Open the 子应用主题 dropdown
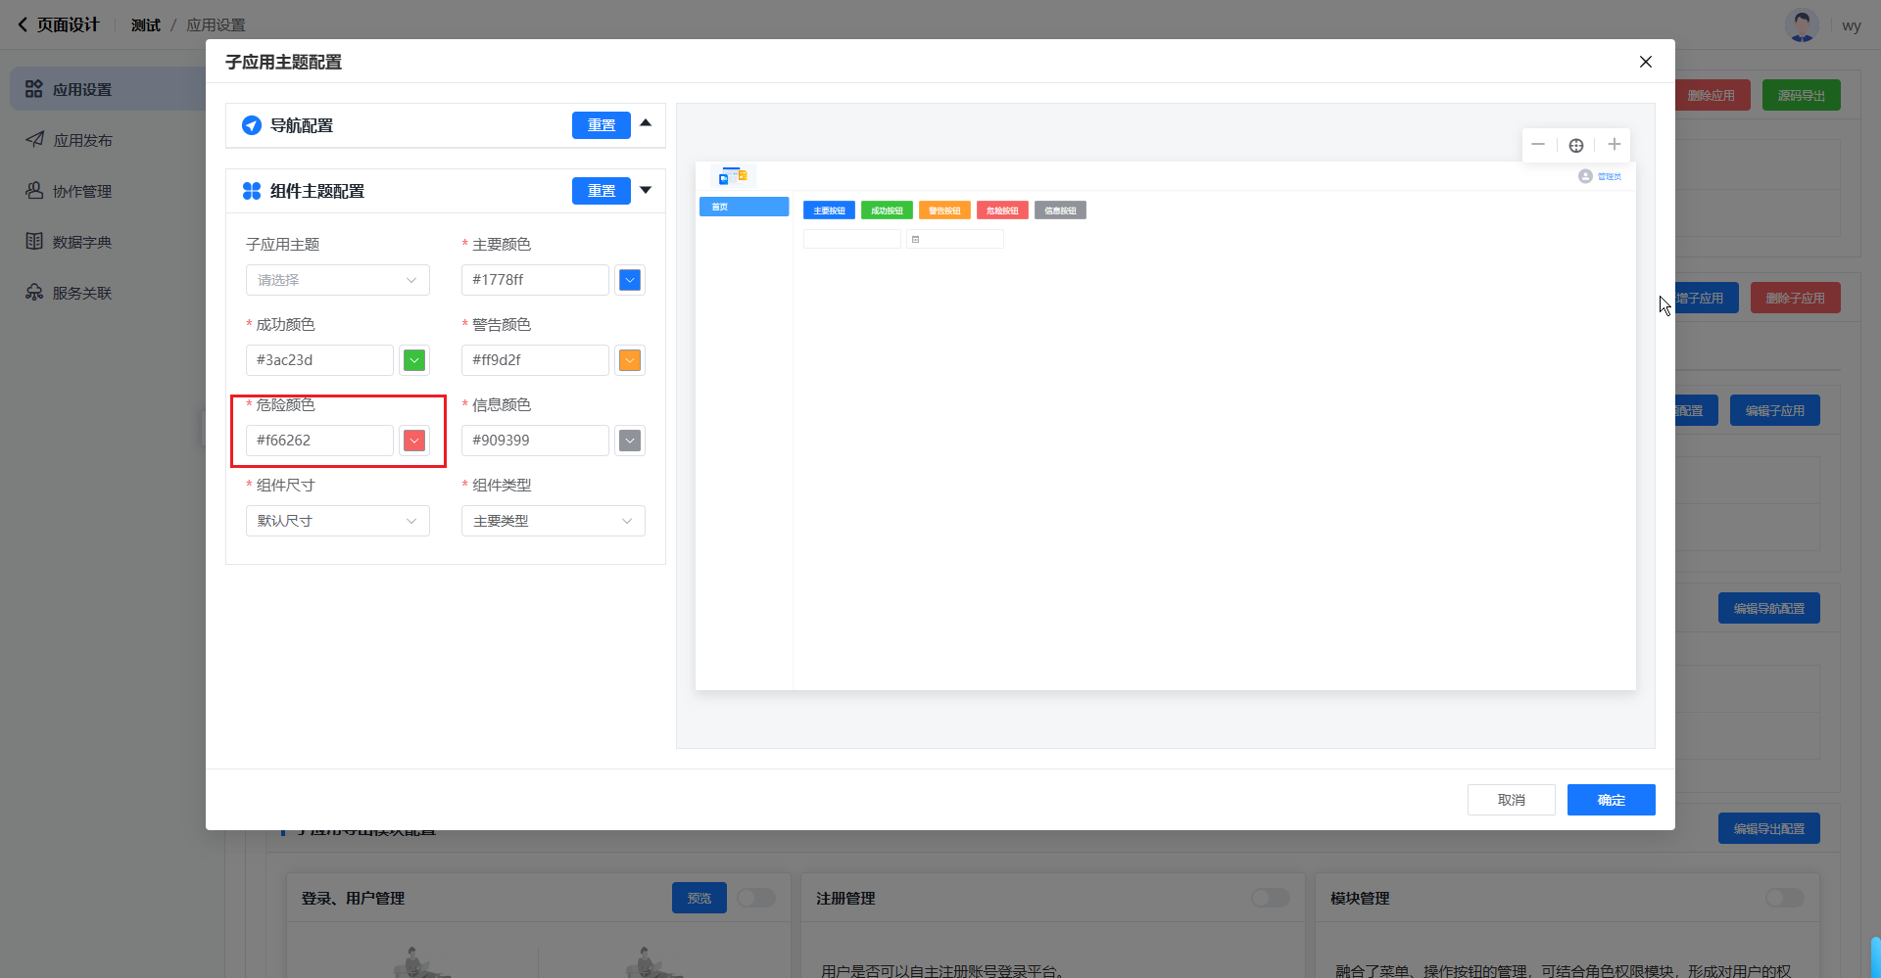Screen dimensions: 1881x978 (x=337, y=280)
